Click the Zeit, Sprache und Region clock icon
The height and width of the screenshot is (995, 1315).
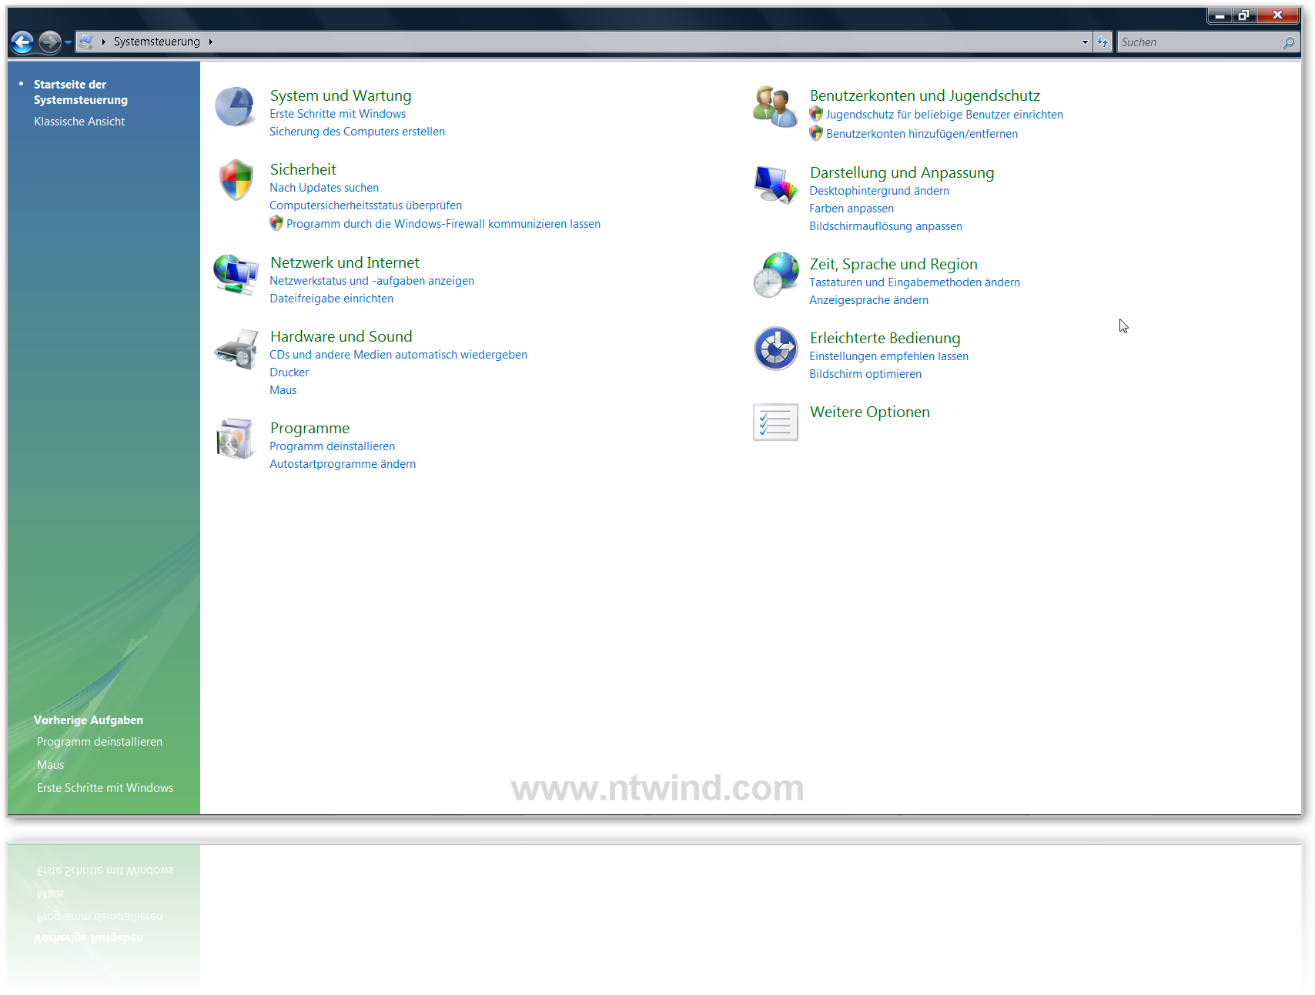(775, 275)
